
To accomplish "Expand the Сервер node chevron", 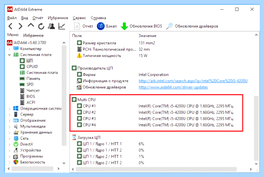I will coord(10,115).
